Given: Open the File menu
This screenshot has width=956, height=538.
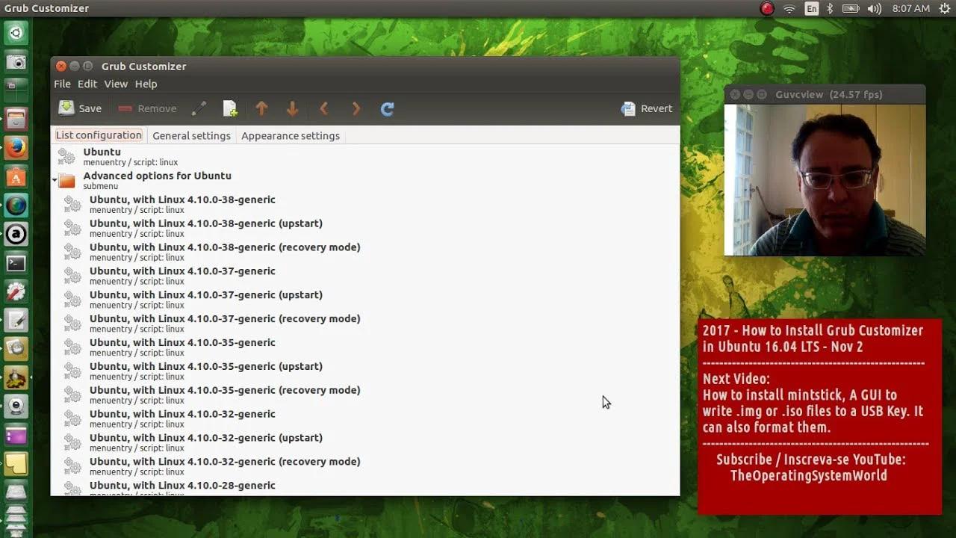Looking at the screenshot, I should point(62,84).
